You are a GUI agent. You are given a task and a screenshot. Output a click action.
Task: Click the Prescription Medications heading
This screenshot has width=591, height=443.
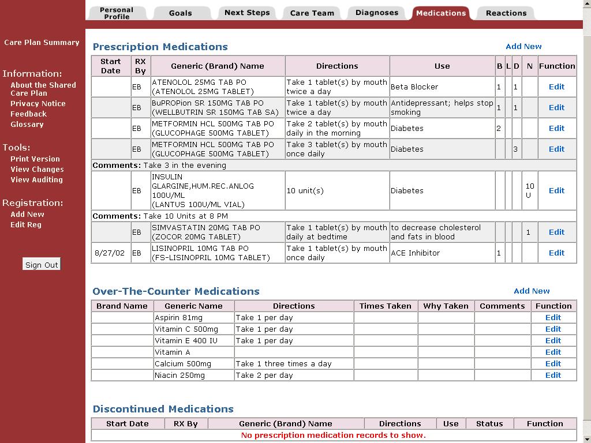coord(160,47)
